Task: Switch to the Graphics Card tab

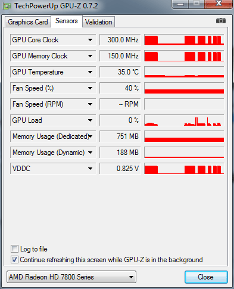Action: click(x=28, y=22)
